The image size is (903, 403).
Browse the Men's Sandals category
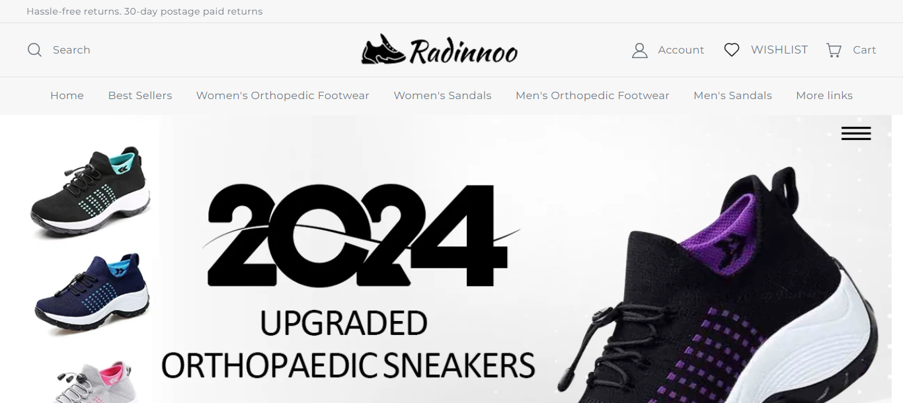(732, 96)
